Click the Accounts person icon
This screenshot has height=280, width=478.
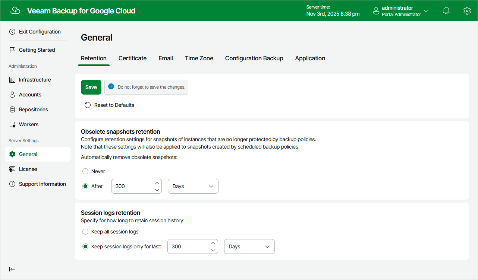(12, 95)
